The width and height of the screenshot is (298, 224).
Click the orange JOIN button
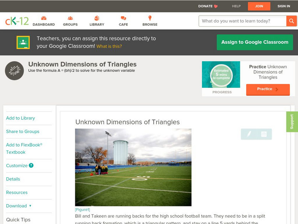coord(259,6)
